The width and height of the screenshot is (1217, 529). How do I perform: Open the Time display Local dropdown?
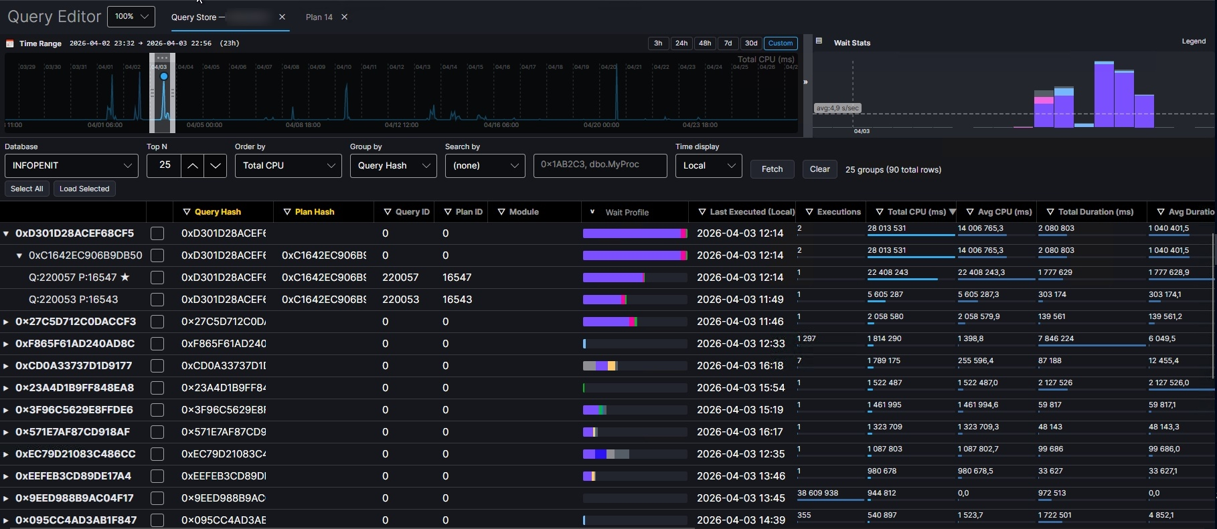click(x=709, y=166)
